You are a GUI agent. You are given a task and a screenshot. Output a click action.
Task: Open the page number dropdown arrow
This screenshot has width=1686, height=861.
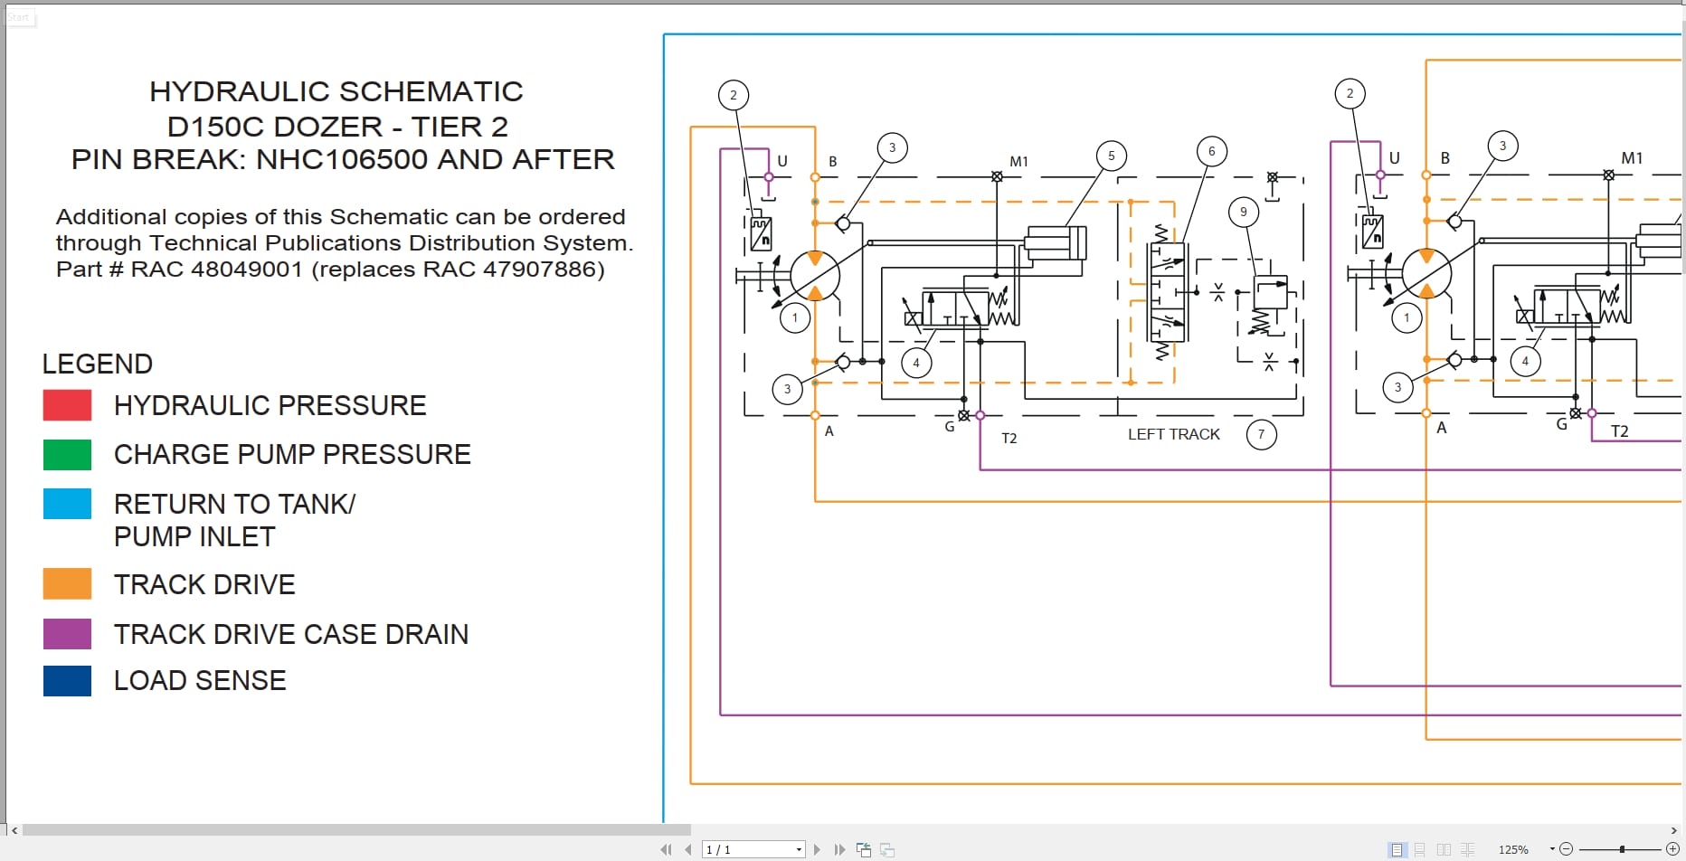click(x=798, y=849)
